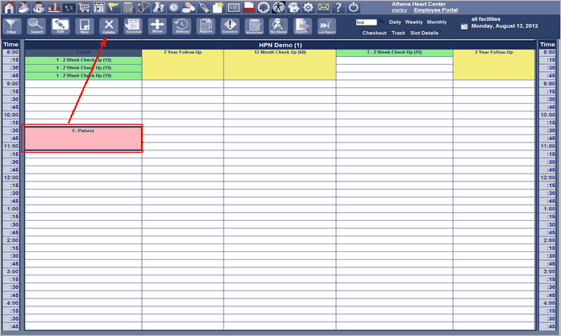561x336 pixels.
Task: Click the power logout icon
Action: point(355,6)
